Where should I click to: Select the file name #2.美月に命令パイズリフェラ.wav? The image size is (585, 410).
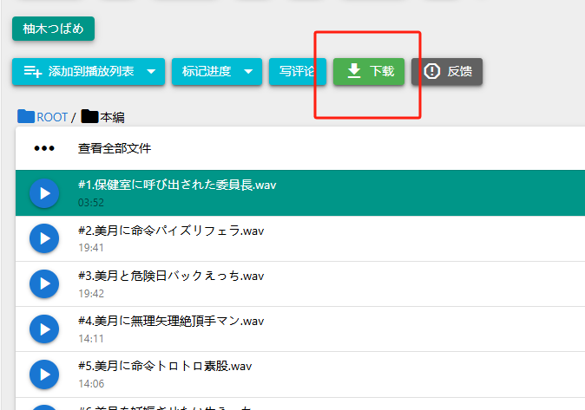pos(171,231)
